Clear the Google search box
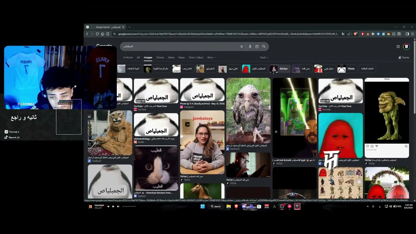416x234 pixels. [x=241, y=46]
